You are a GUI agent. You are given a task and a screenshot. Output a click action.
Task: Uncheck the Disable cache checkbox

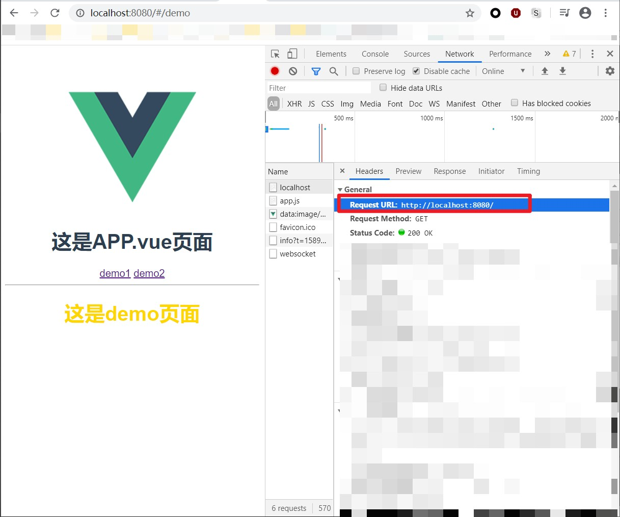pyautogui.click(x=416, y=71)
